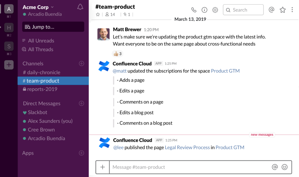
Task: Start a call with the phone icon
Action: point(194,10)
